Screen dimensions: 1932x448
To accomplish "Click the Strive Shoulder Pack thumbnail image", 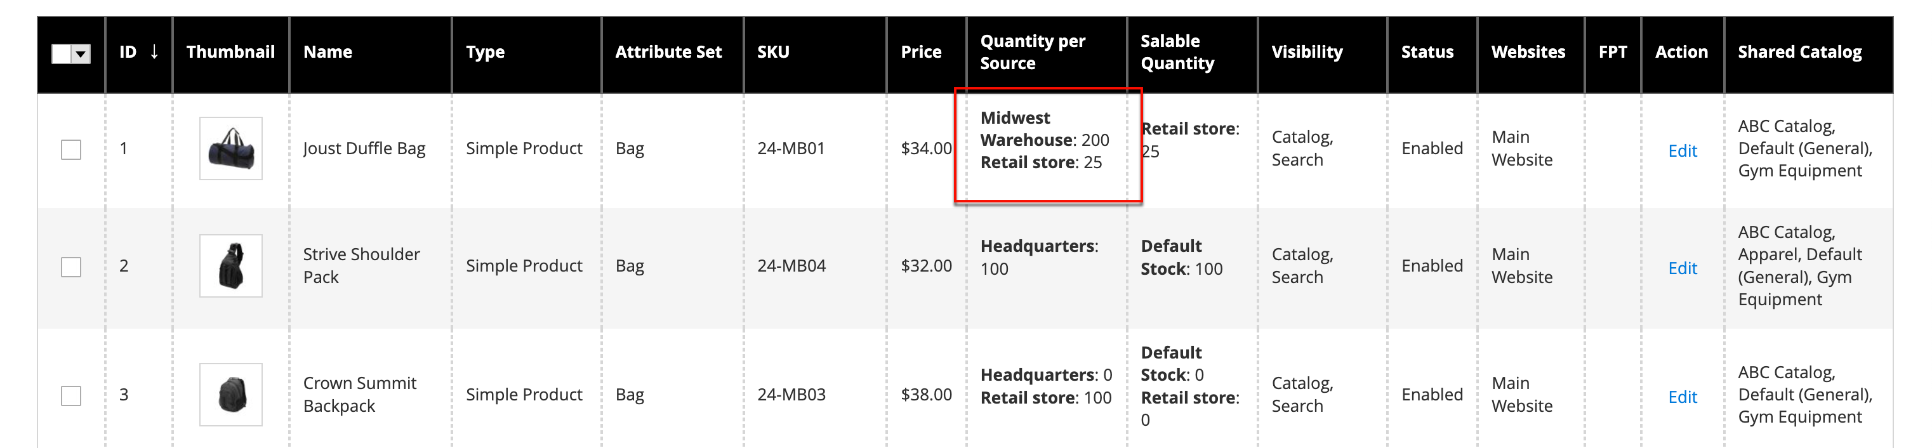I will pos(230,266).
